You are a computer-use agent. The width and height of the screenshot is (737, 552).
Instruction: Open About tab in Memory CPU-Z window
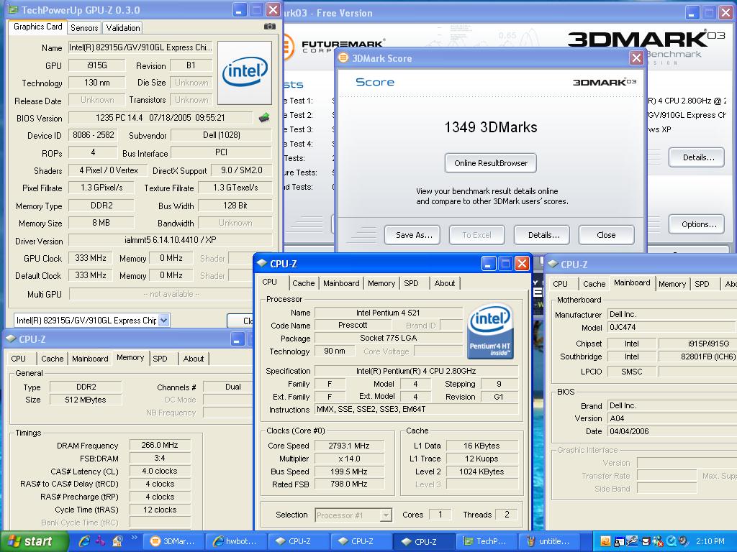tap(193, 359)
